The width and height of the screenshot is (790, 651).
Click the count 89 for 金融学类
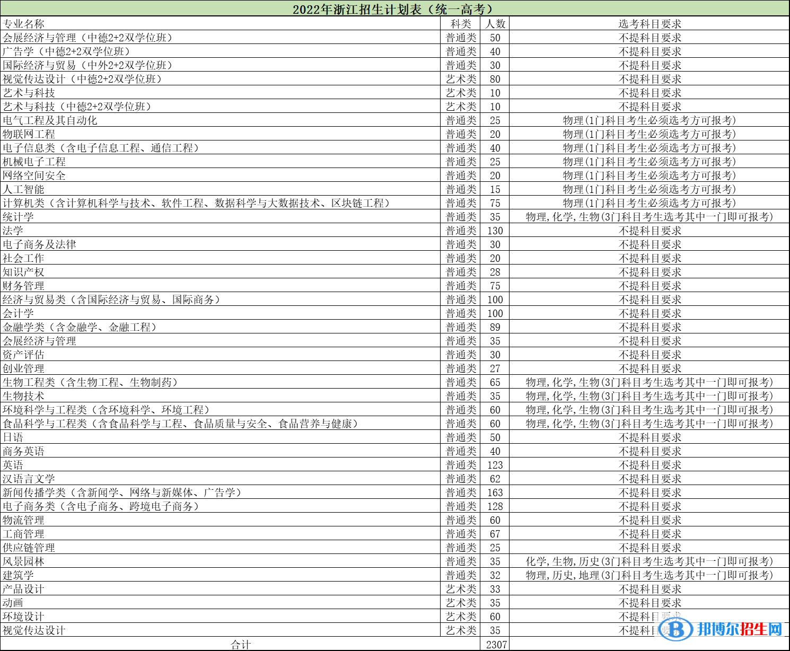pos(495,327)
